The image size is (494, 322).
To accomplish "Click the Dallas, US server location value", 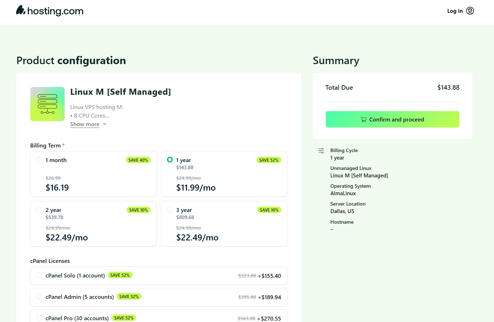I will (342, 211).
